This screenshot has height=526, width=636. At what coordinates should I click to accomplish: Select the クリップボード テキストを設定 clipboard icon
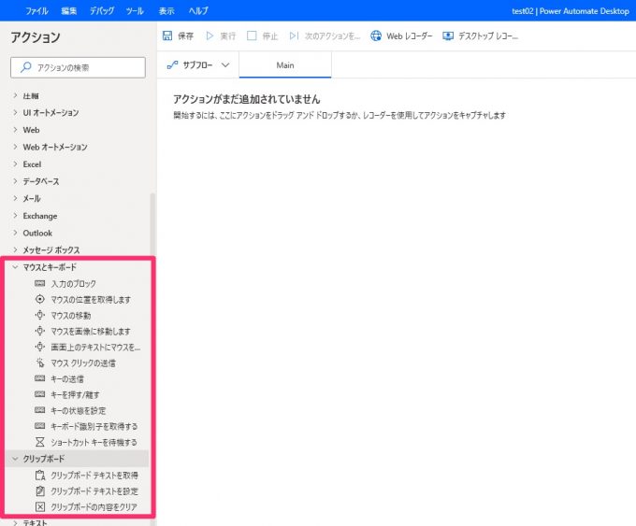(39, 490)
